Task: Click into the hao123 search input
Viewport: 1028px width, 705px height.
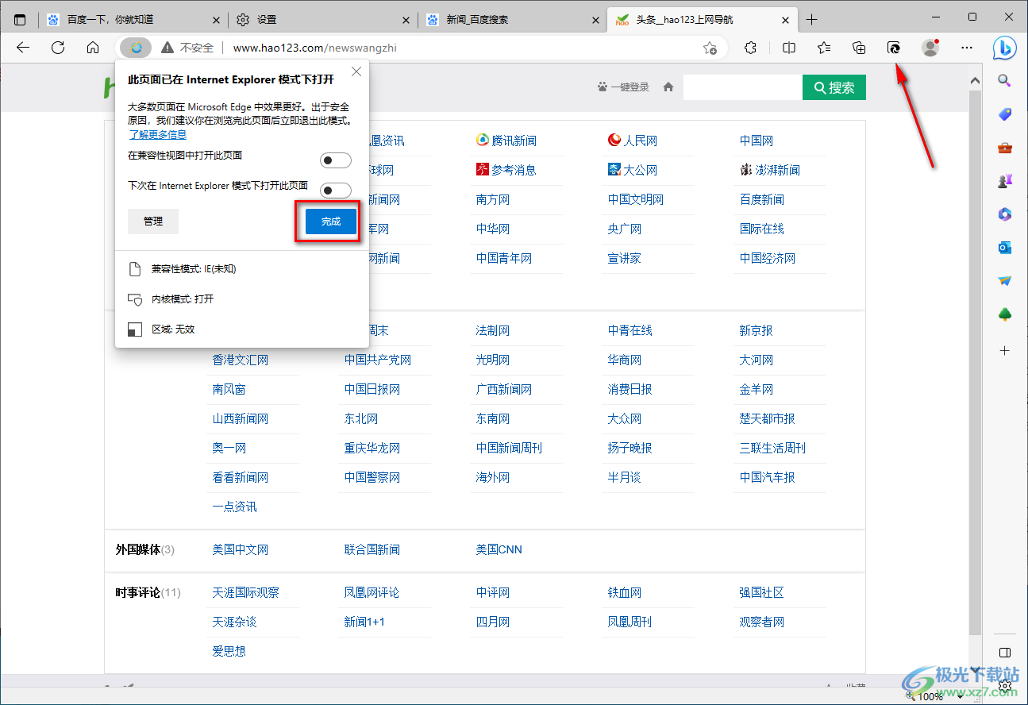Action: [x=742, y=87]
